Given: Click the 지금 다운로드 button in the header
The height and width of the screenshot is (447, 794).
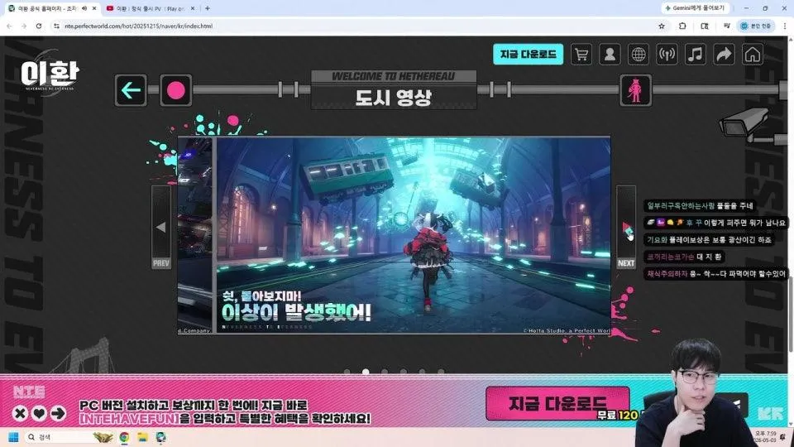Looking at the screenshot, I should [x=529, y=55].
